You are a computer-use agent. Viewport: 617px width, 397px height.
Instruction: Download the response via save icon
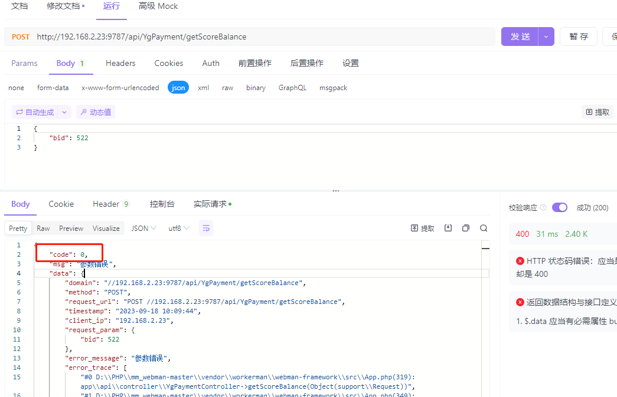coord(448,228)
